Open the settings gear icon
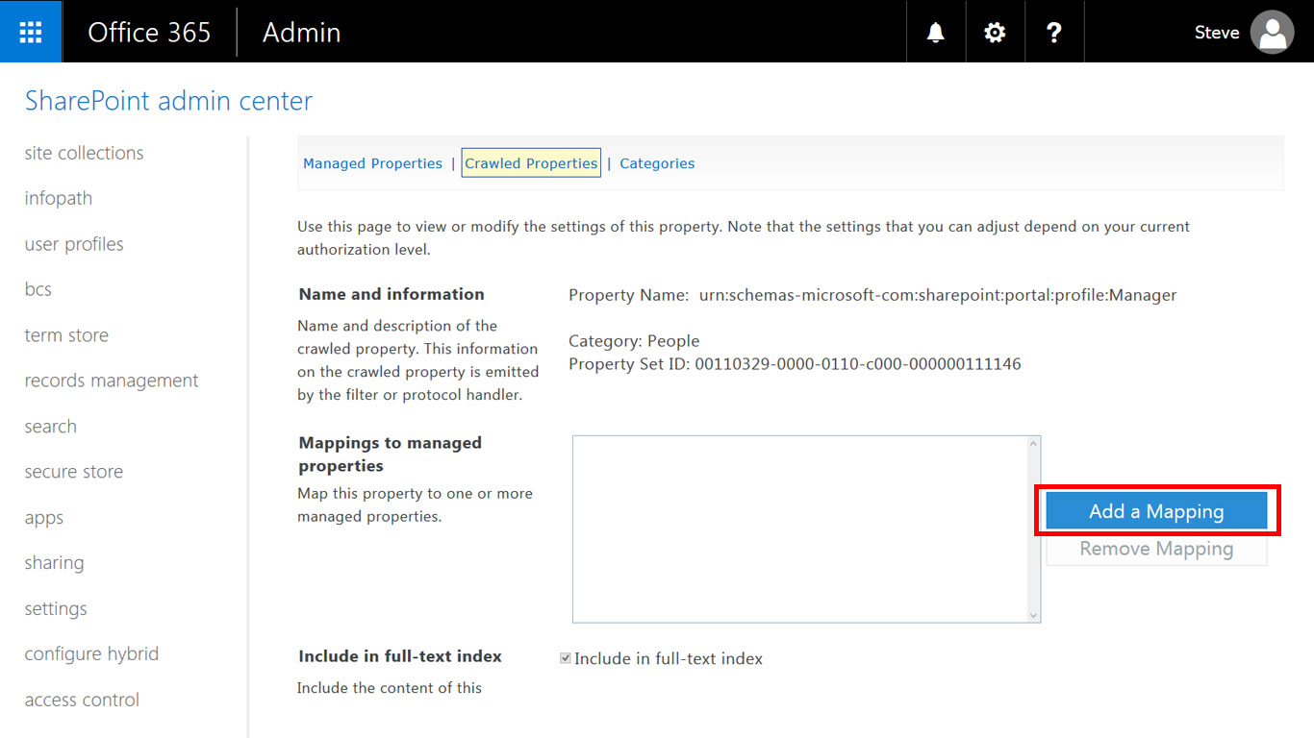This screenshot has width=1314, height=738. click(995, 32)
